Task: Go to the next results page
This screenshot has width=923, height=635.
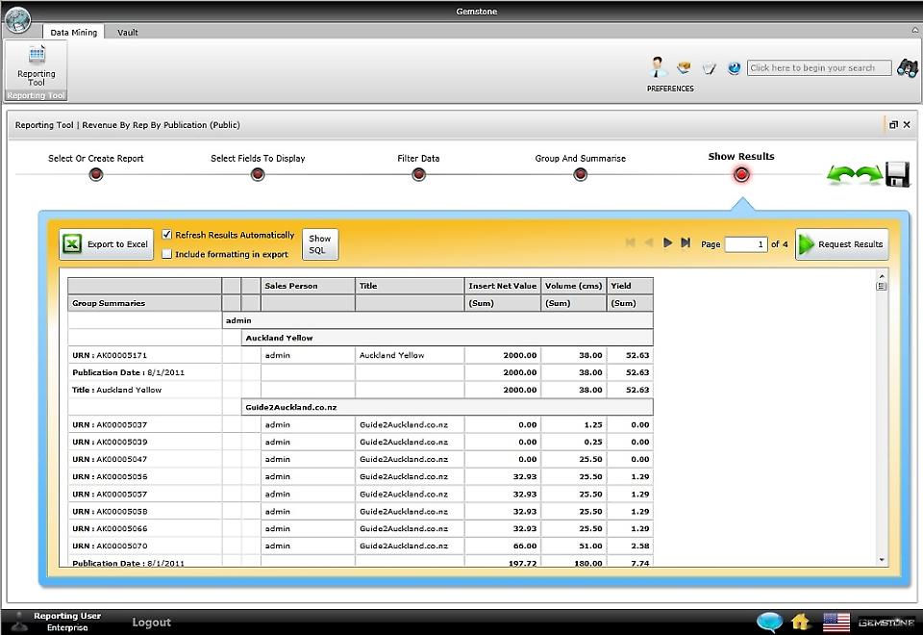Action: [x=667, y=242]
